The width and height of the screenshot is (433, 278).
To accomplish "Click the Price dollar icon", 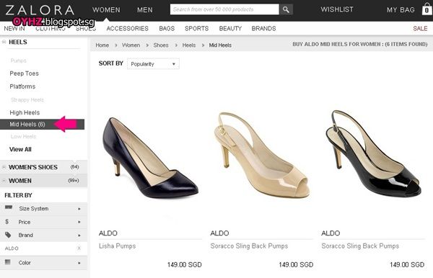I will [x=7, y=221].
